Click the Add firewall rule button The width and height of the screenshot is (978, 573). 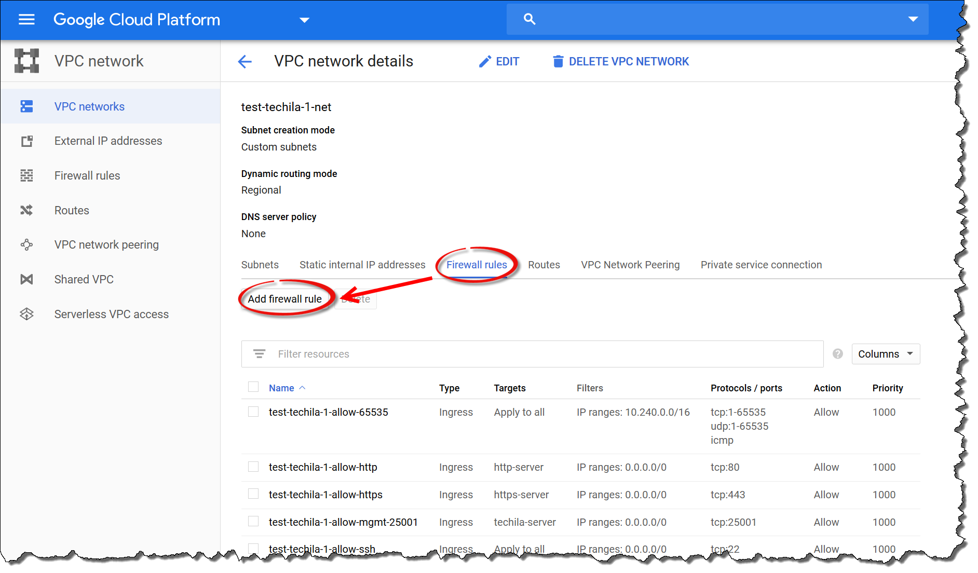[284, 299]
